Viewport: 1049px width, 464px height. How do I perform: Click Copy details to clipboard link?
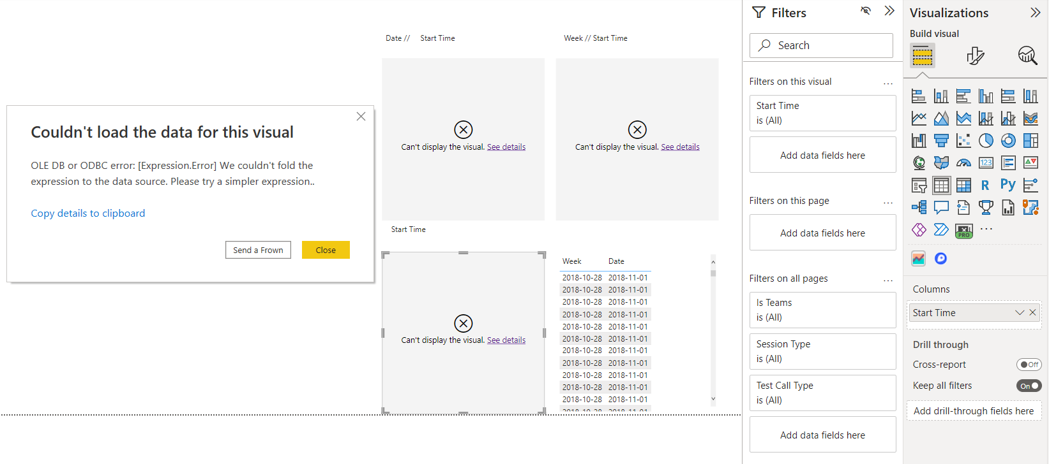point(88,213)
